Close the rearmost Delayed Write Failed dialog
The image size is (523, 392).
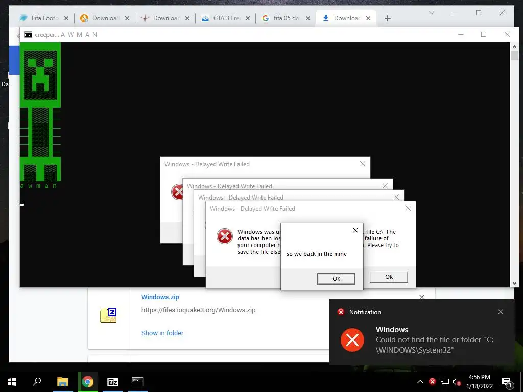pyautogui.click(x=363, y=164)
